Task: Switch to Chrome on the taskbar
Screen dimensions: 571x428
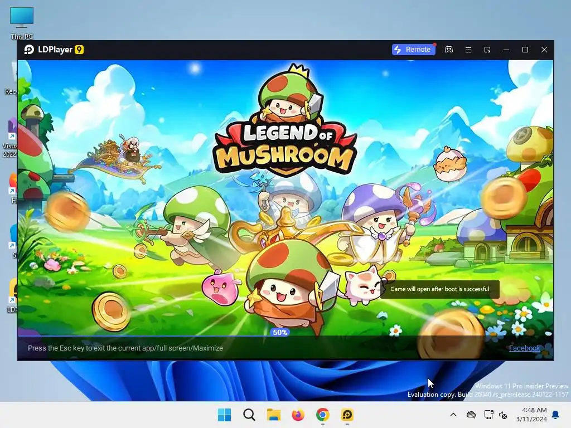Action: click(323, 415)
